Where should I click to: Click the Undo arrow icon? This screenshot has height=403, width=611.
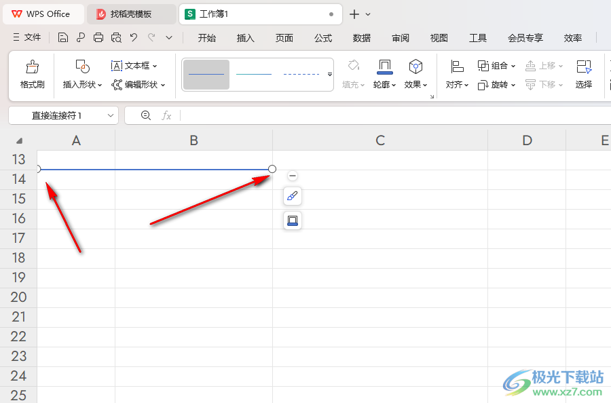[x=134, y=37]
